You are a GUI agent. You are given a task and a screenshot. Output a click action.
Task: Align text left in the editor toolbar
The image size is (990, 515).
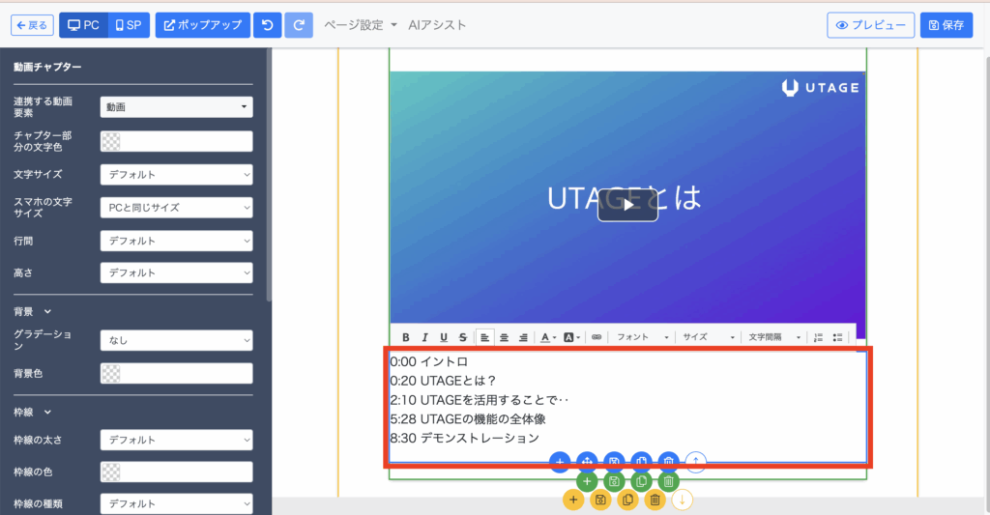[x=485, y=337]
